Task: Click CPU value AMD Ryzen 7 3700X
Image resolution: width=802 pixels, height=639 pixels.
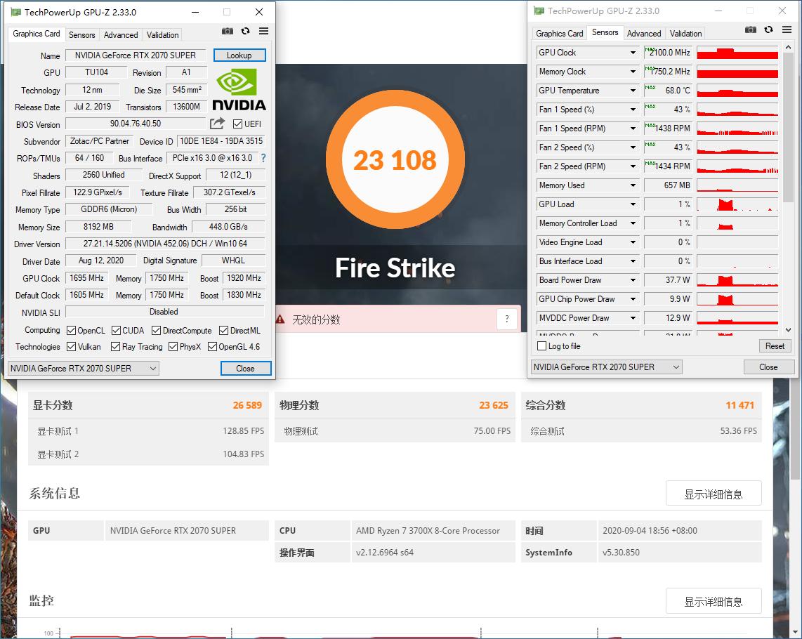Action: pyautogui.click(x=428, y=531)
